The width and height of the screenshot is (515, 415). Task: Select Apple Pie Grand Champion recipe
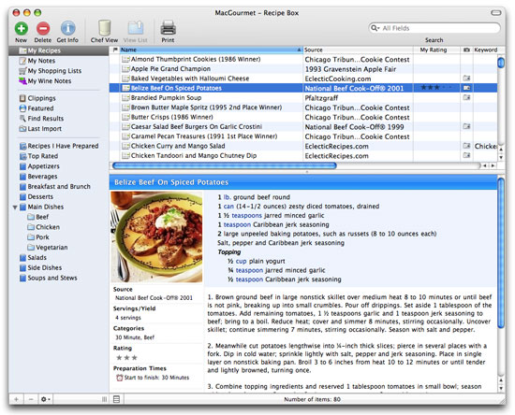(303, 69)
